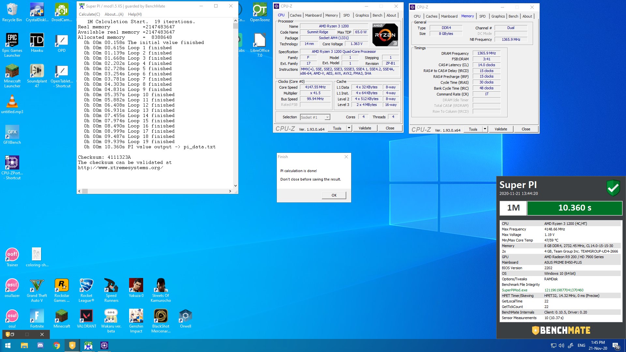This screenshot has height=352, width=626.
Task: Select the Orwell desktop icon
Action: pyautogui.click(x=186, y=318)
